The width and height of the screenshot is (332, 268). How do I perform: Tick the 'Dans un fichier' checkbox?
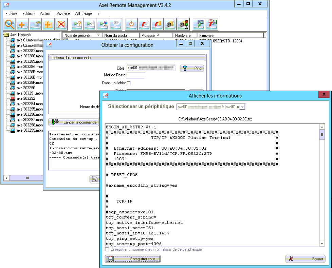click(x=129, y=83)
